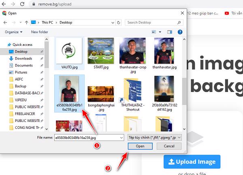The height and width of the screenshot is (175, 243).
Task: Open the File name suggestions dropdown
Action: 121,137
